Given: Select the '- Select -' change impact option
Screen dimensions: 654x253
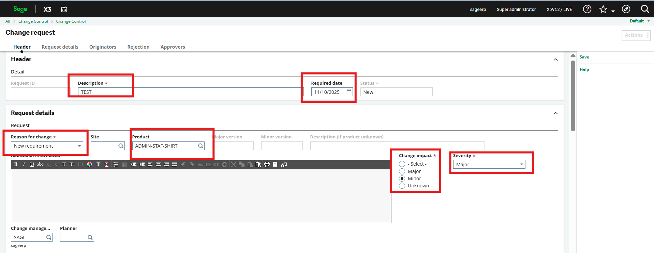Looking at the screenshot, I should tap(402, 164).
